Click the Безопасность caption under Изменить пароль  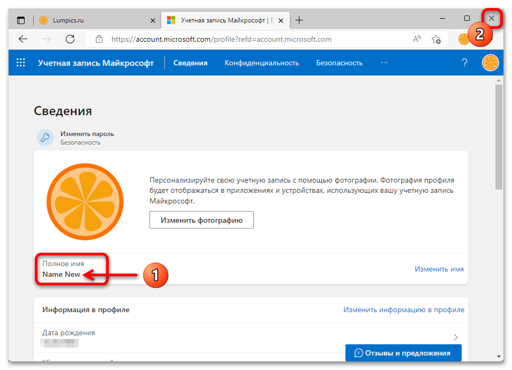point(80,143)
